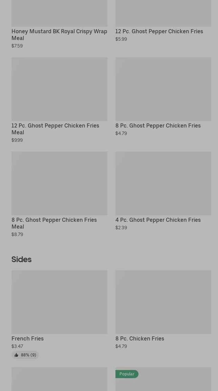
Task: Select the 8 Pc. Ghost Pepper Chicken Fries Meal title
Action: pos(54,223)
